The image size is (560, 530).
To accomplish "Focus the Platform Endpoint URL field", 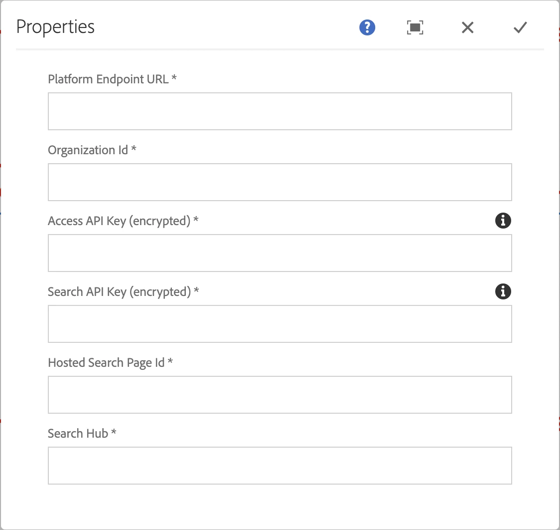I will (x=280, y=111).
